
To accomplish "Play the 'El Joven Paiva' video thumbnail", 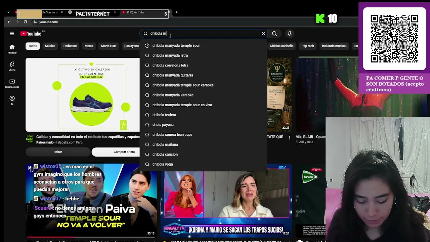I will 91,200.
